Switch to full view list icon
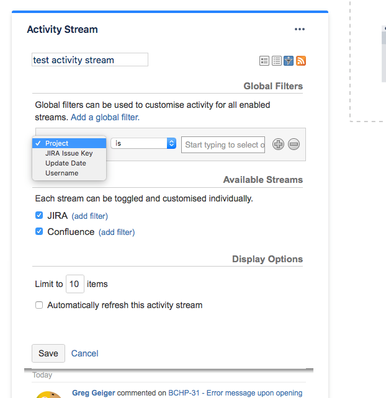 (264, 61)
